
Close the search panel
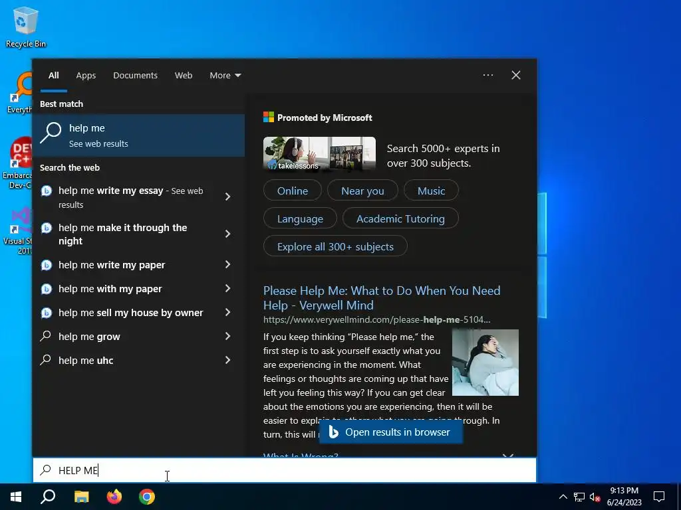tap(516, 75)
